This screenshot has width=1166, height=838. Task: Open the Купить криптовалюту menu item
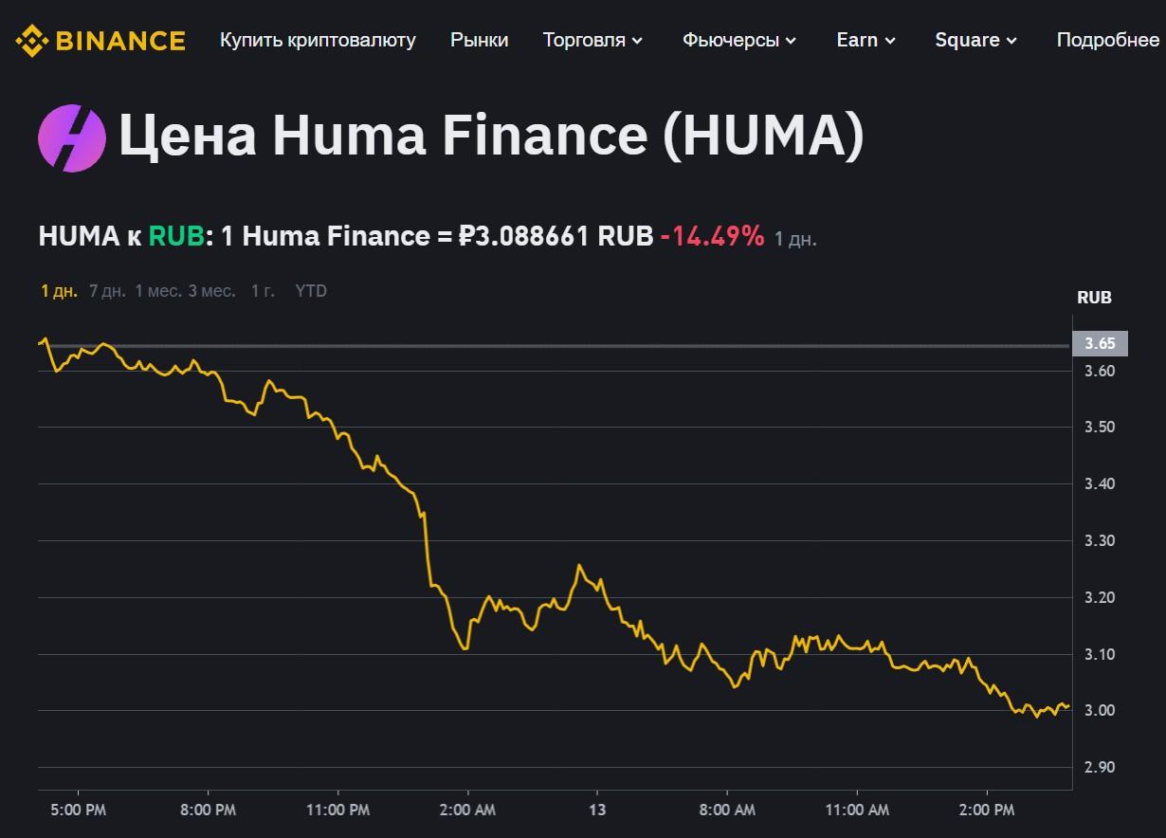pos(318,41)
